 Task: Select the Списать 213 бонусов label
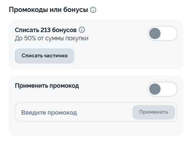coord(46,30)
